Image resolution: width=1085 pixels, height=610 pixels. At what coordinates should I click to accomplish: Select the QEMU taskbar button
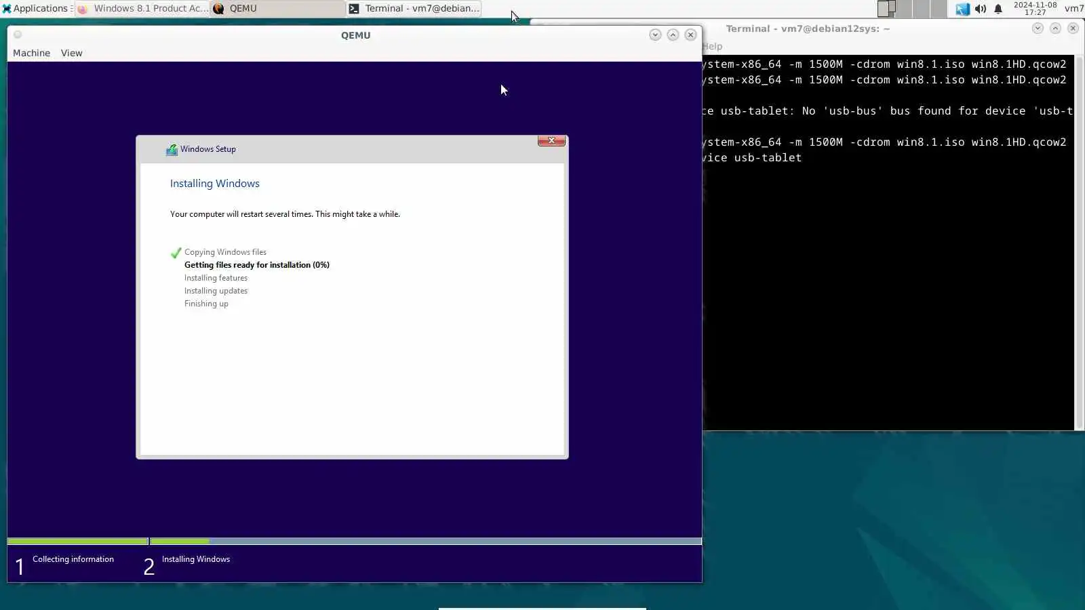point(278,8)
